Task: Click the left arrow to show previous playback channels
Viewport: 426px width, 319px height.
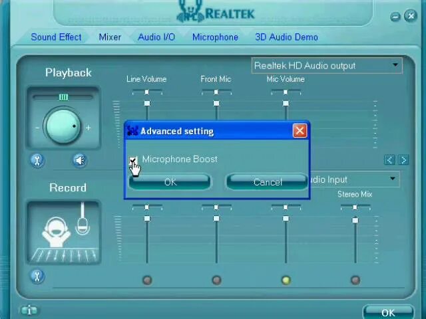Action: 389,159
